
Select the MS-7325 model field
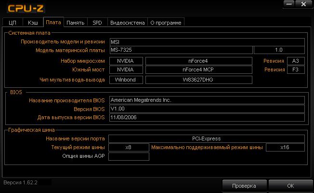click(x=181, y=50)
